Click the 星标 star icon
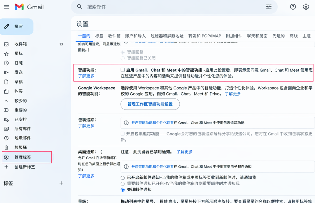The width and height of the screenshot is (315, 203). (6, 54)
